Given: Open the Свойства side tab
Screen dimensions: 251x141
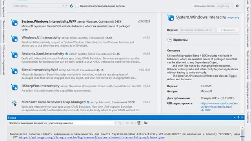Looking at the screenshot, I should (x=247, y=117).
